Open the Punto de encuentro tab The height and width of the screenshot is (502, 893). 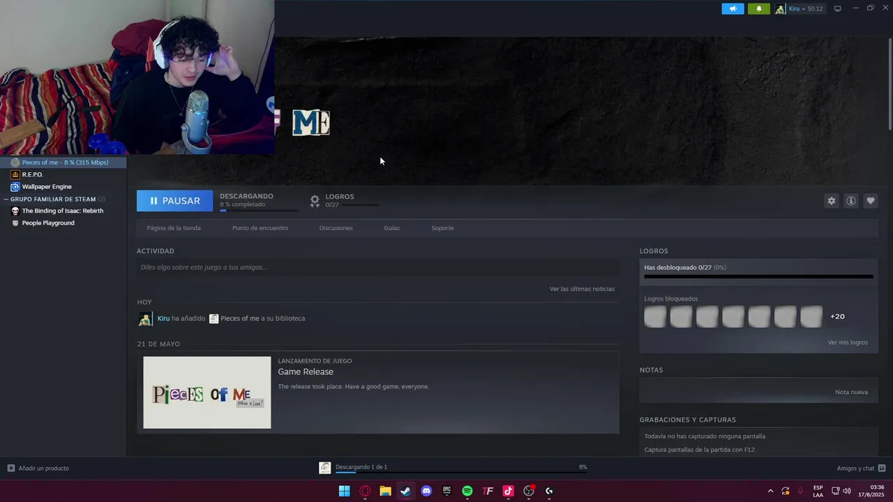(260, 228)
